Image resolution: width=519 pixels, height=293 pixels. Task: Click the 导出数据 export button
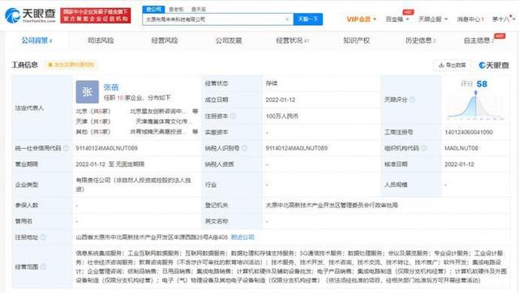(x=453, y=65)
